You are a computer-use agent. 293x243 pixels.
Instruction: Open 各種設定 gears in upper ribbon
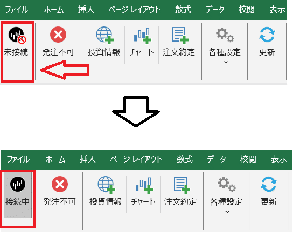(x=225, y=35)
